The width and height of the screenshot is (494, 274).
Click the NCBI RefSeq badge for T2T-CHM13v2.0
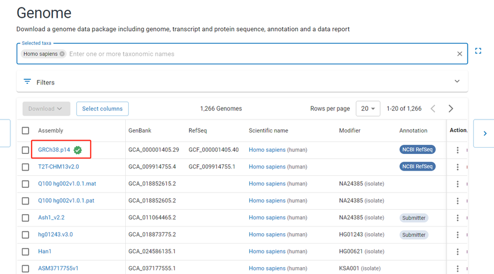coord(418,167)
